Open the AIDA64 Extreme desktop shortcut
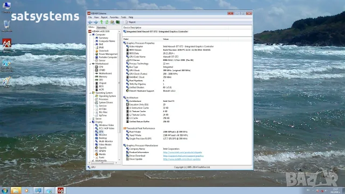The image size is (345, 194). (x=6, y=45)
